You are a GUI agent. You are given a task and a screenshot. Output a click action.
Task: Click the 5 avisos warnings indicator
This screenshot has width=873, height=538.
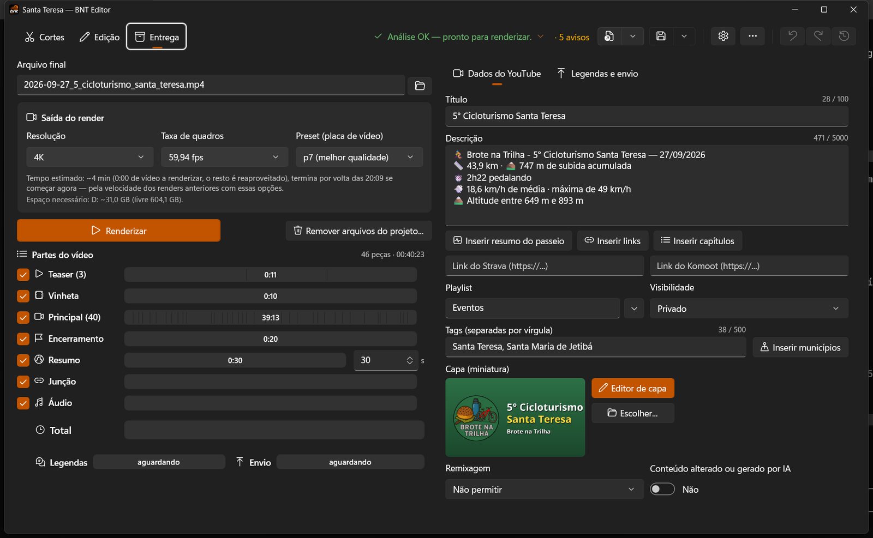pos(572,37)
